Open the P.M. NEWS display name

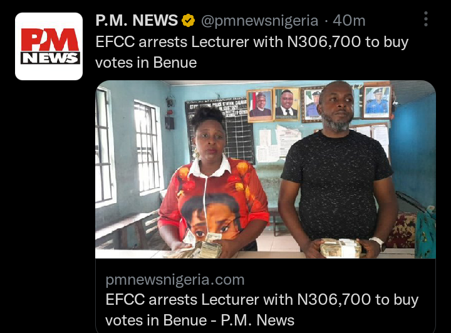[x=137, y=21]
